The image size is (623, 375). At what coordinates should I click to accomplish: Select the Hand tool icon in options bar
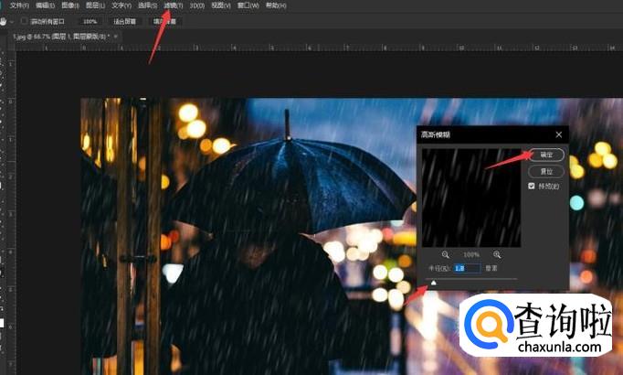5,20
